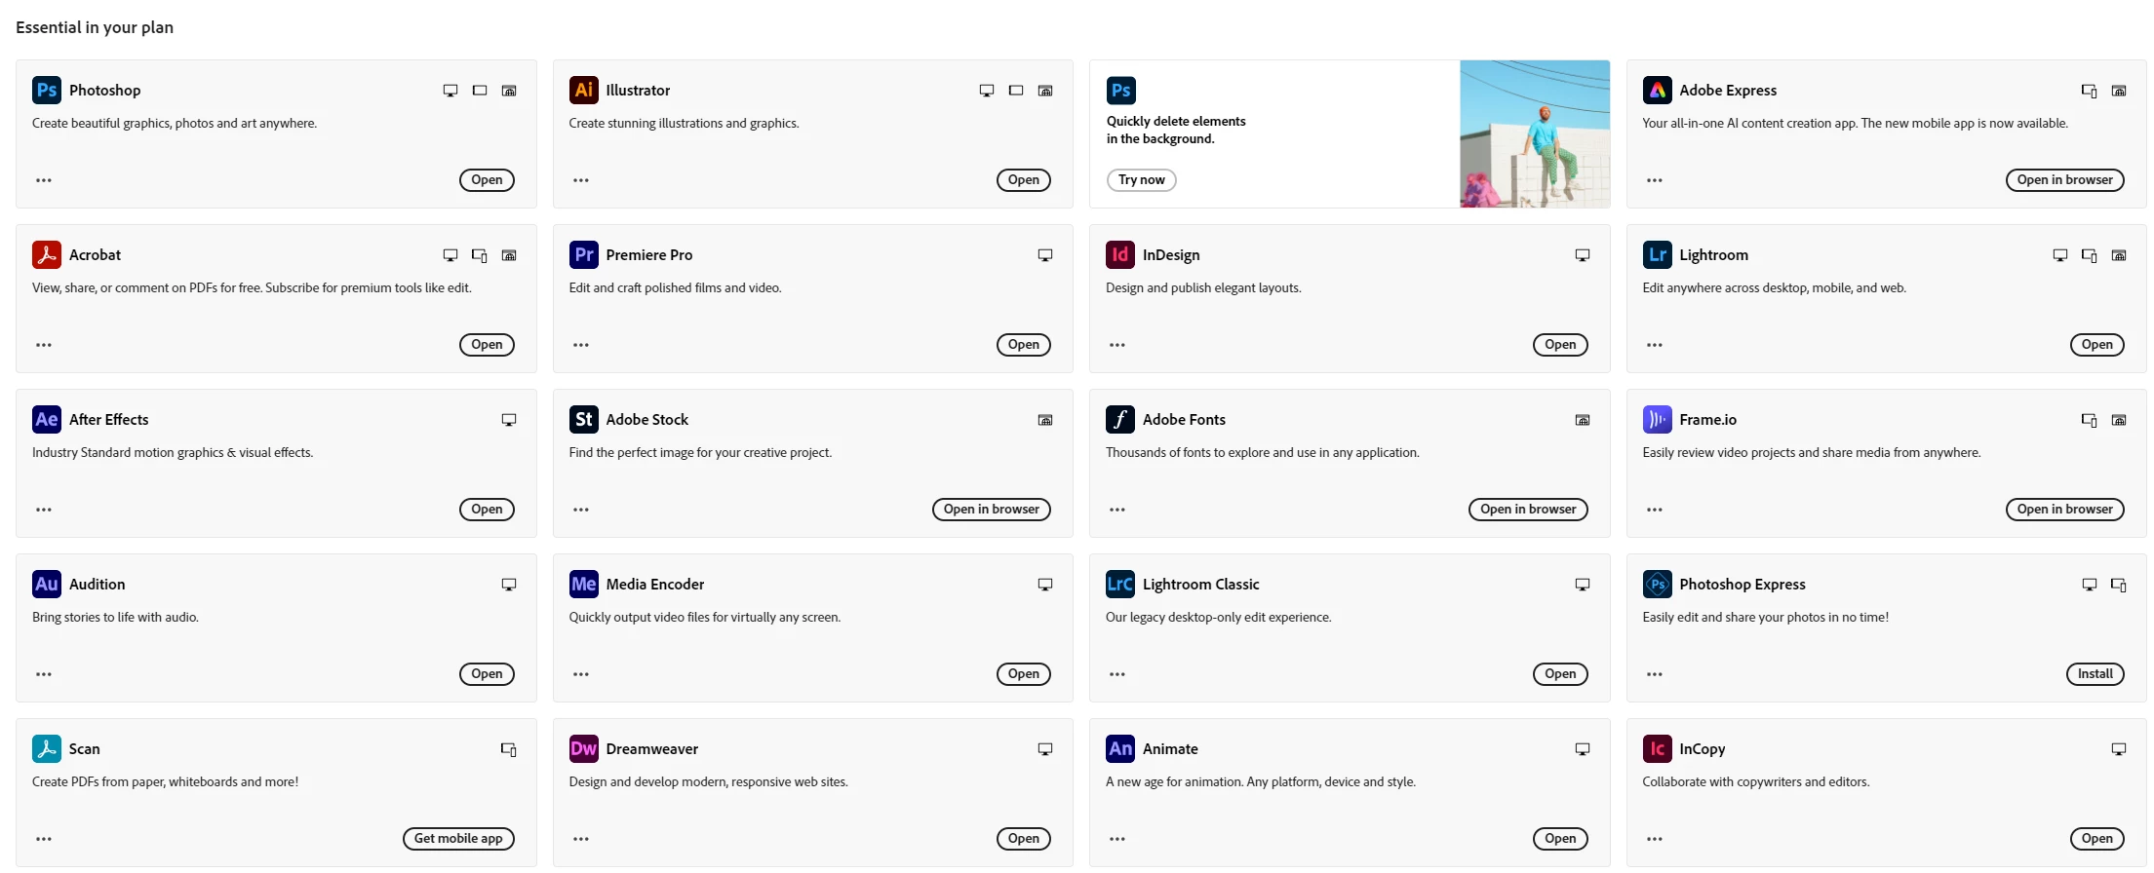Open Adobe Express in browser

pos(2064,180)
